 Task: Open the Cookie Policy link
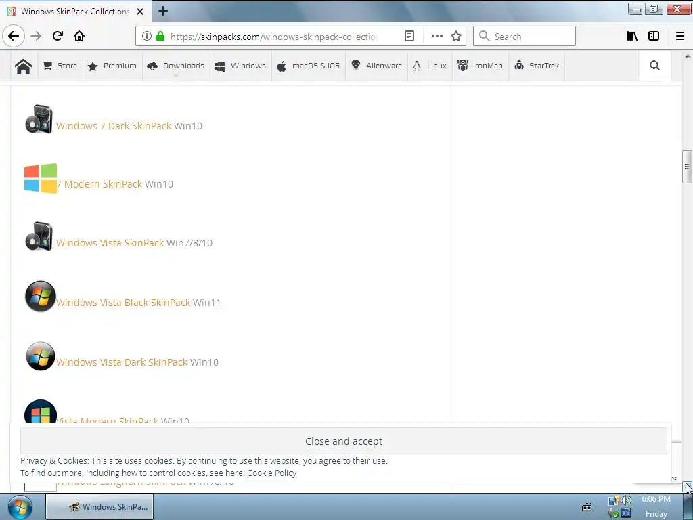(271, 473)
